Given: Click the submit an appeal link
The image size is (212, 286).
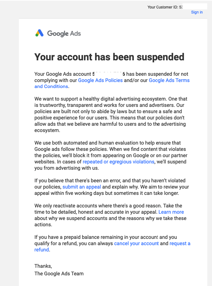Looking at the screenshot, I should tap(81, 187).
